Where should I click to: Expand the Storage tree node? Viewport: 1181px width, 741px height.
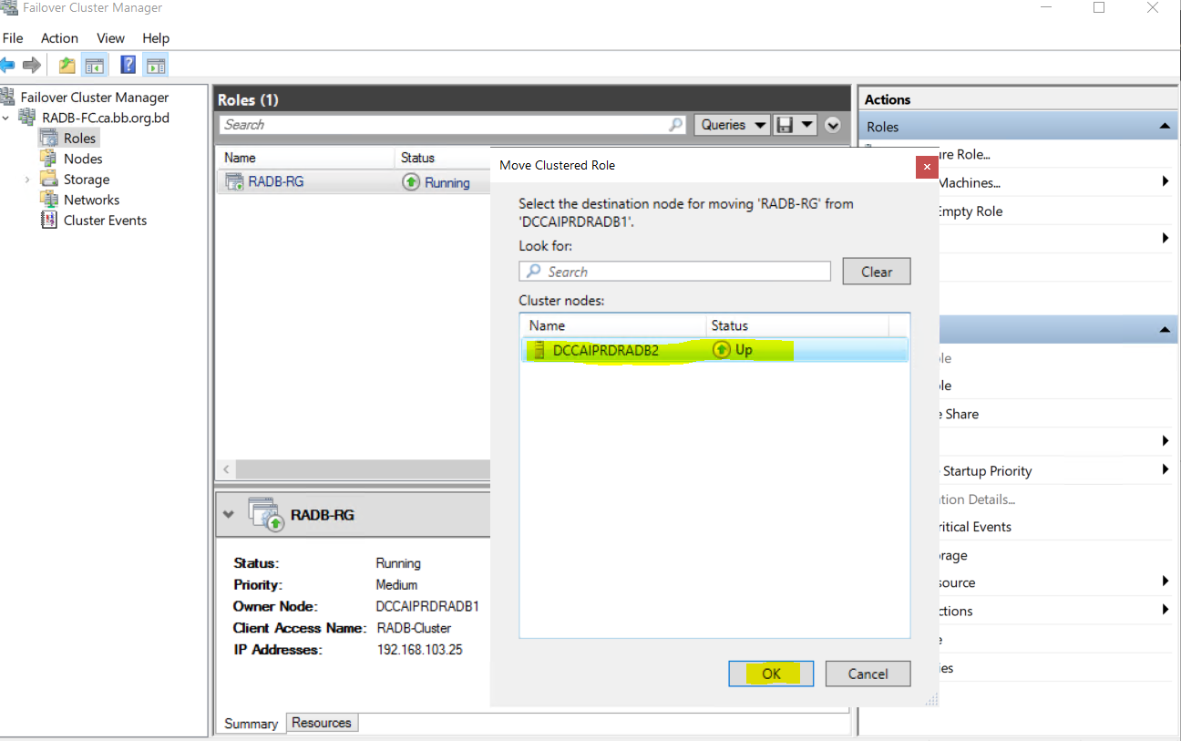pyautogui.click(x=28, y=180)
